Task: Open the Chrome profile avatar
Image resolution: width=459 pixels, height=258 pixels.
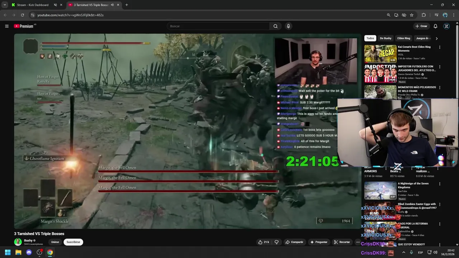Action: click(x=445, y=15)
